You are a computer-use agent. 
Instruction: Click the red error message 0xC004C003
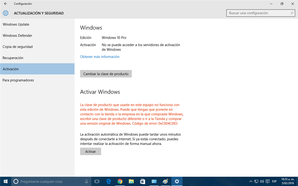coord(132,114)
